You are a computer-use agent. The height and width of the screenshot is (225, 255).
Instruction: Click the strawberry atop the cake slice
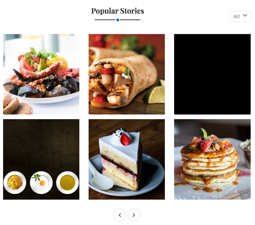point(126,139)
